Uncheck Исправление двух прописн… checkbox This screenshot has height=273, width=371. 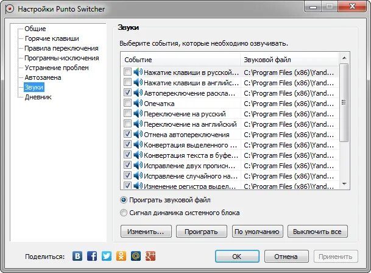click(127, 165)
